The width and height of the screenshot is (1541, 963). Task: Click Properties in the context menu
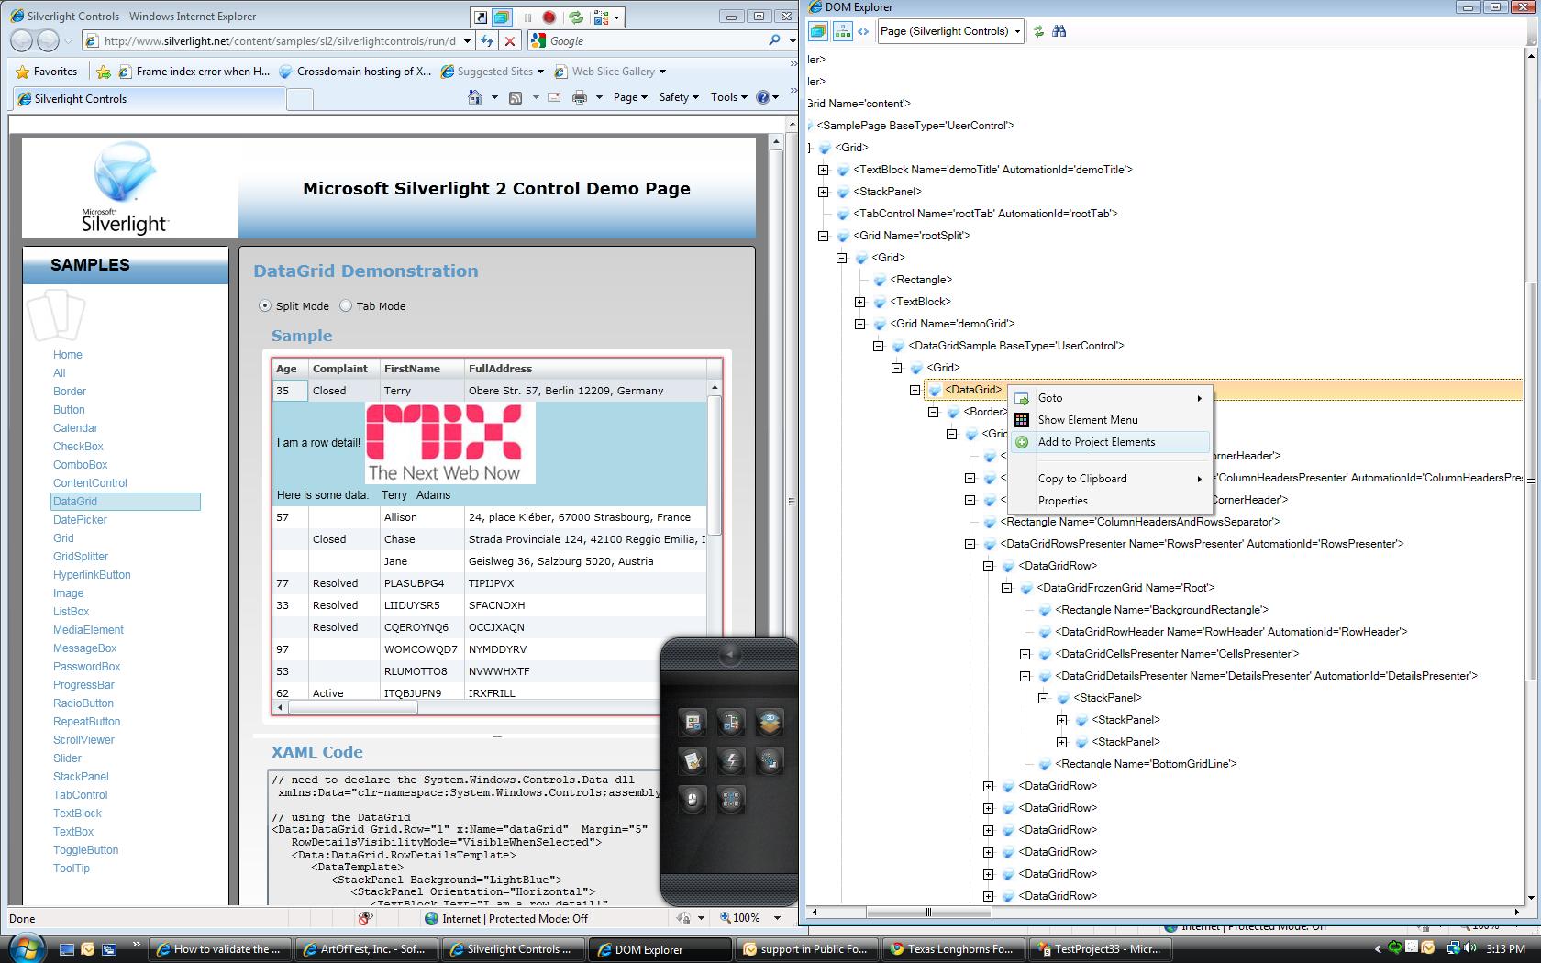pos(1110,501)
